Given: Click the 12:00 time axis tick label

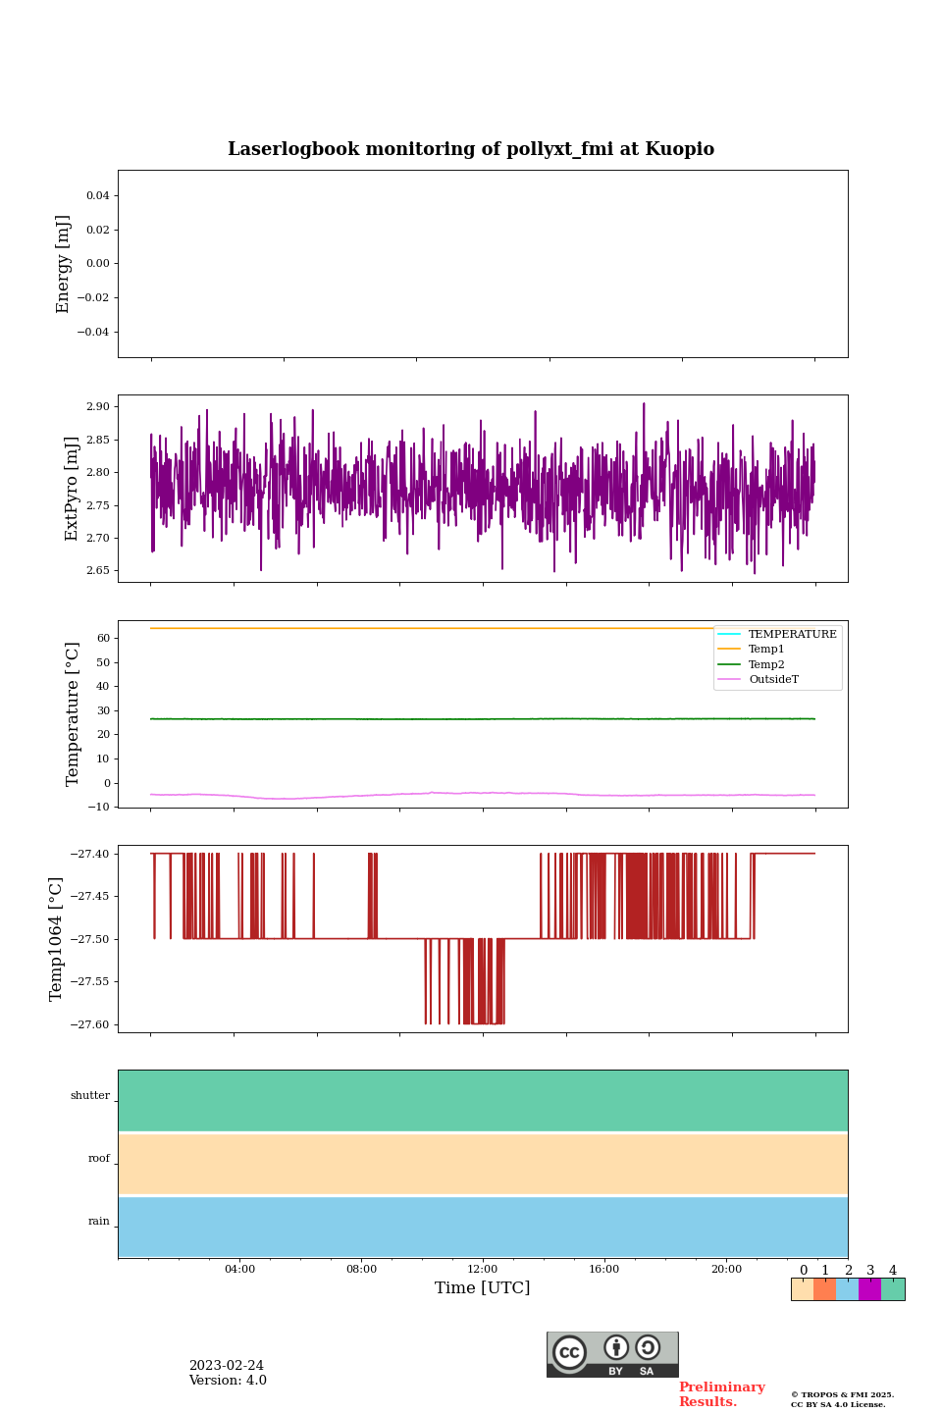Looking at the screenshot, I should click(483, 1269).
